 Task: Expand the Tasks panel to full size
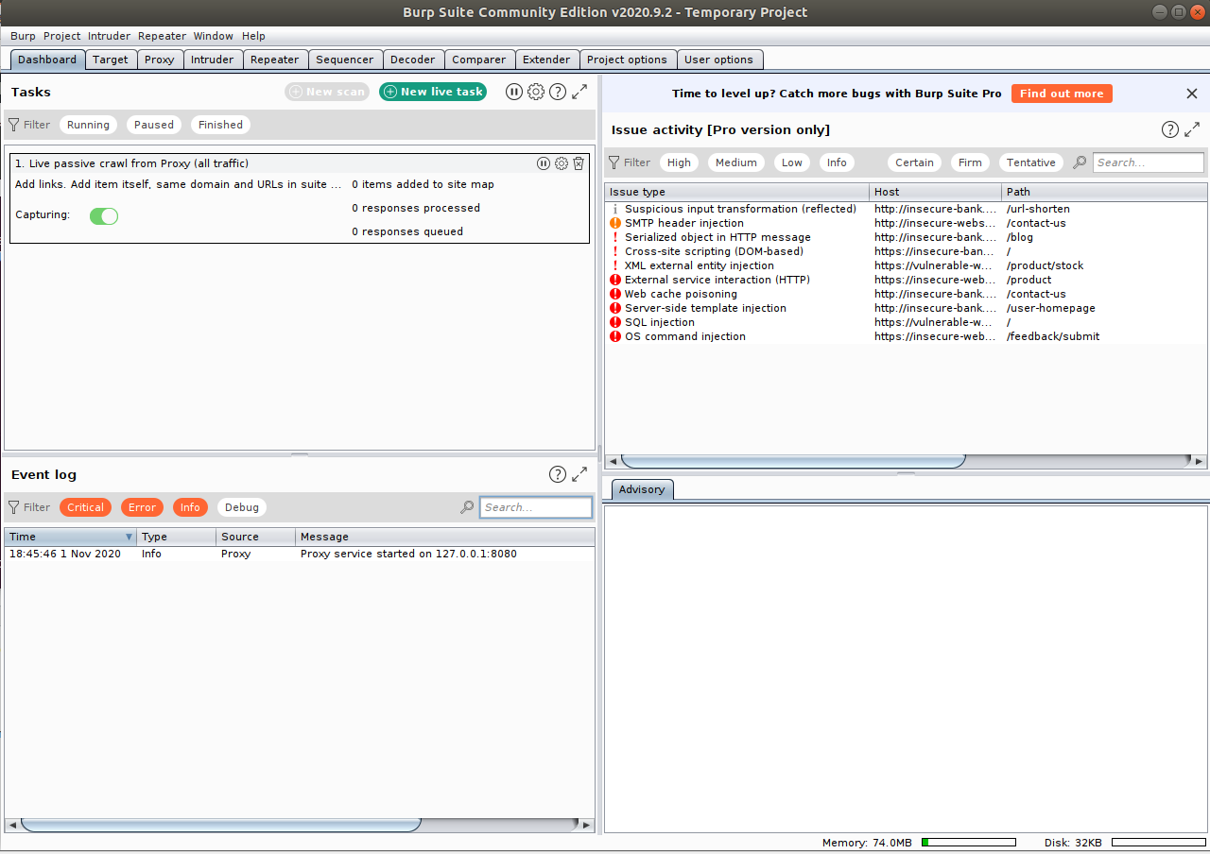tap(580, 92)
